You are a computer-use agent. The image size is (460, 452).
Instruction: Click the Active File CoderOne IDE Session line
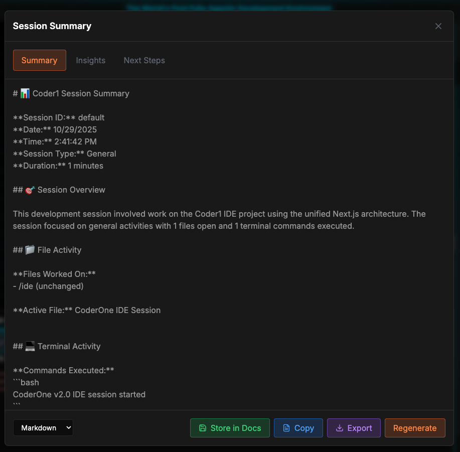point(87,310)
